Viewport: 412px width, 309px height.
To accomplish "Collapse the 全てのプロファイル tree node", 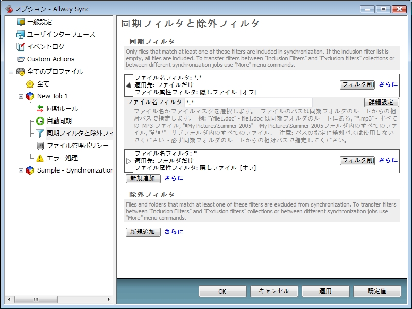I will 11,72.
